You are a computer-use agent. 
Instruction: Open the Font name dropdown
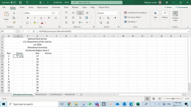tap(52, 13)
